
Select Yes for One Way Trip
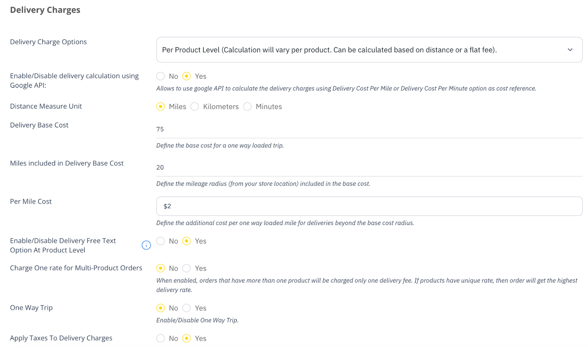(187, 308)
